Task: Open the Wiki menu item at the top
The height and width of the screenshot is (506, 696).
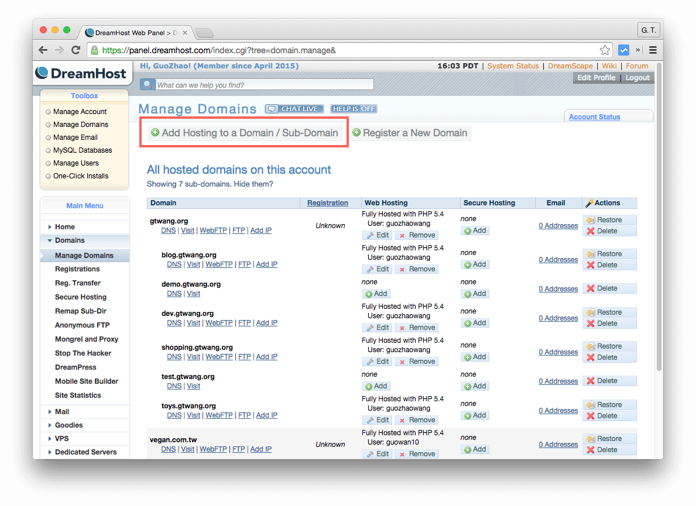Action: 609,66
